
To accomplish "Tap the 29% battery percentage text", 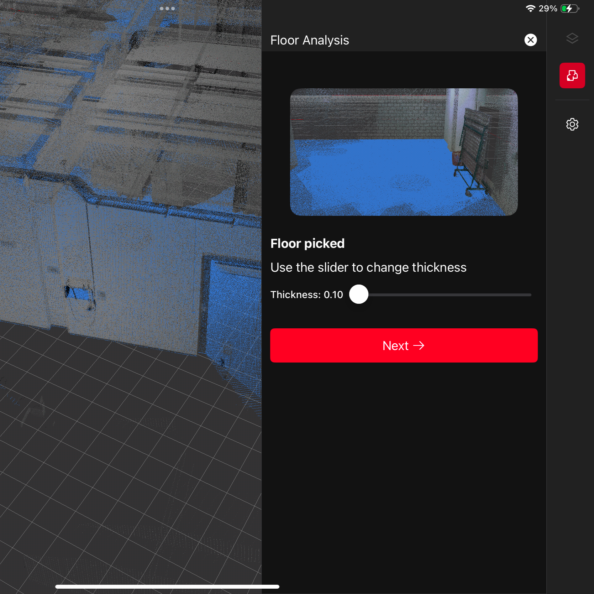I will coord(547,9).
